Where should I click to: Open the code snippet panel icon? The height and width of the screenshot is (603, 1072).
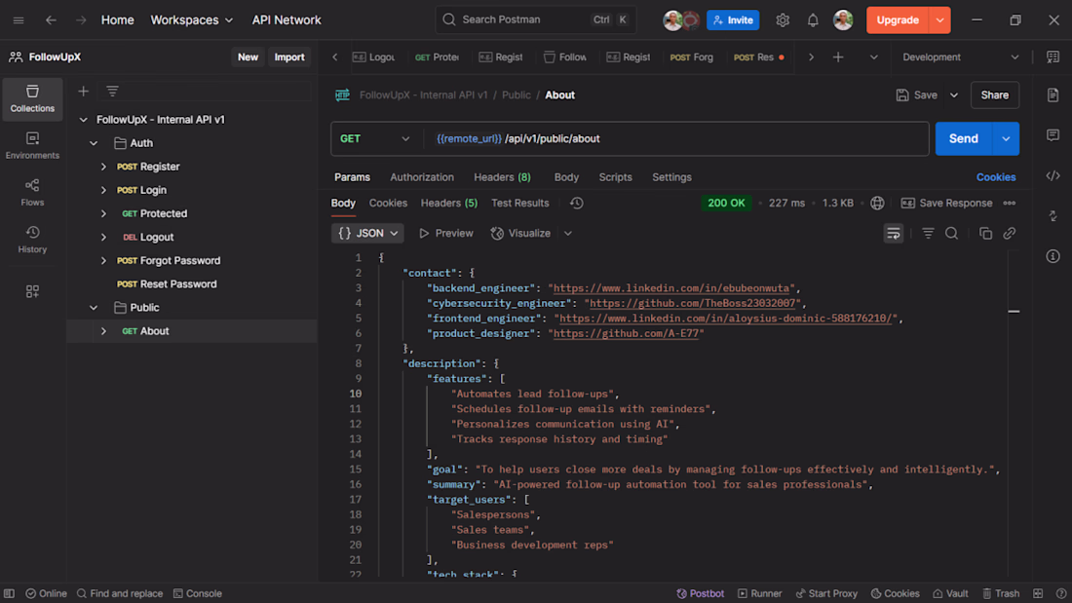pos(1053,175)
